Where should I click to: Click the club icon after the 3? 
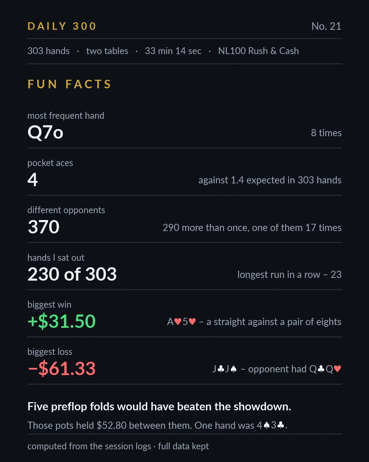click(x=281, y=425)
